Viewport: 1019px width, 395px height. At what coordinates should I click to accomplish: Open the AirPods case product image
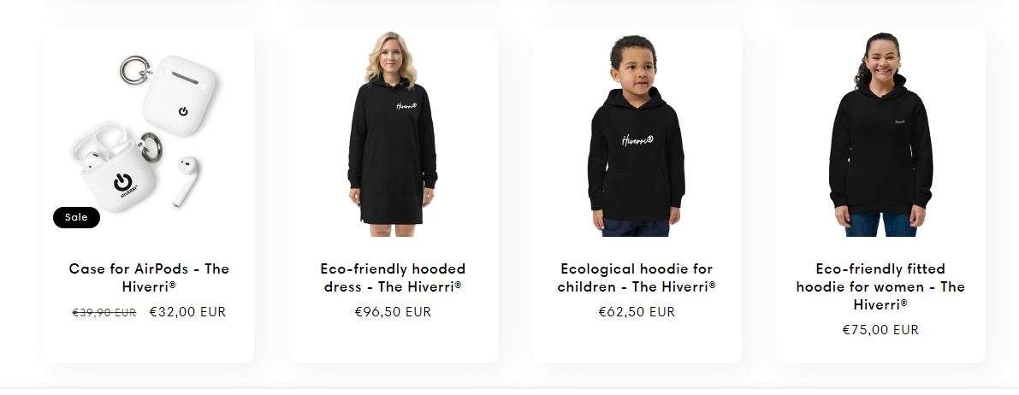[149, 133]
